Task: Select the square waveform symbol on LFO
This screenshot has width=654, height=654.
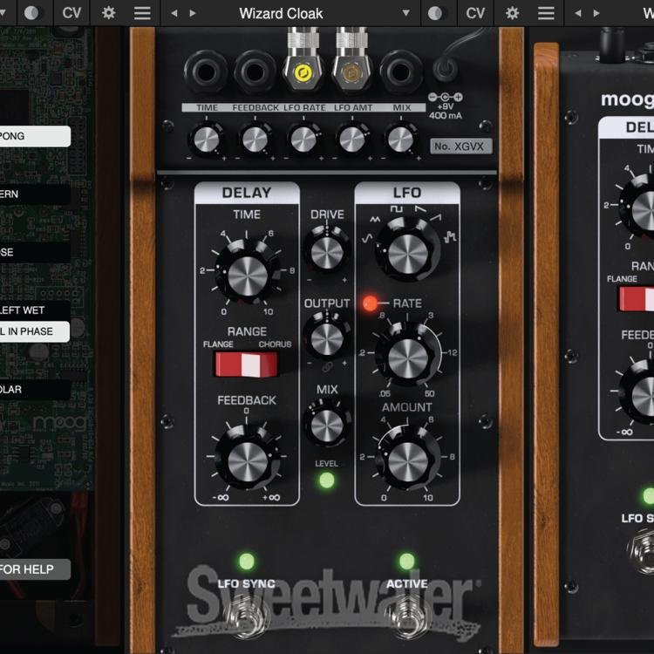Action: pos(396,208)
